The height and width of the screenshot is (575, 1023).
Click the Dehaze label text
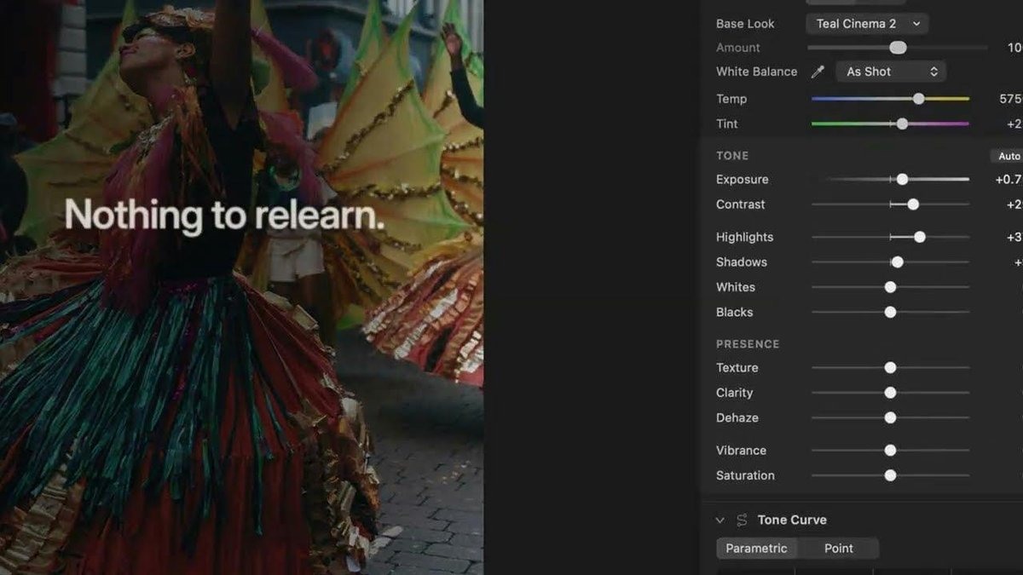(x=737, y=418)
